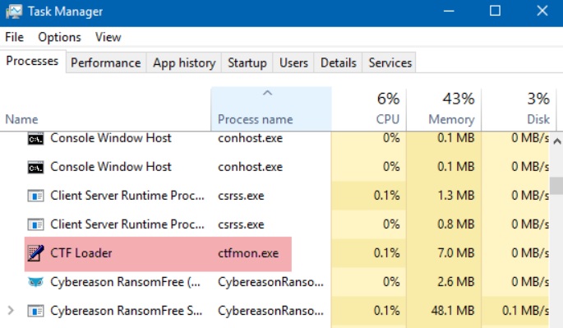Close the Task Manager window
563x328 pixels.
(x=542, y=12)
